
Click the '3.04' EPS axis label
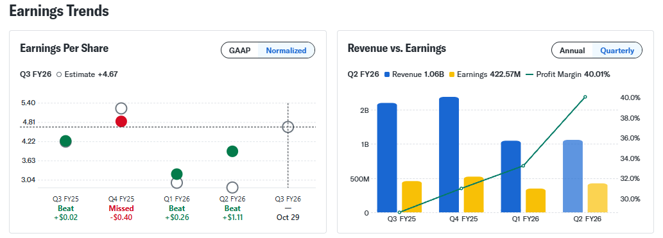[28, 180]
